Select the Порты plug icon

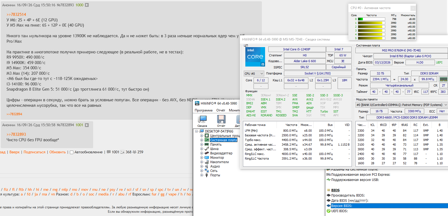tap(207, 175)
